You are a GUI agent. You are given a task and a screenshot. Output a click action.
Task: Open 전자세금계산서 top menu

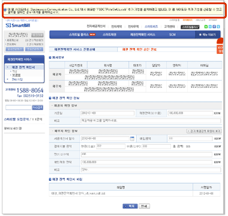96,26
